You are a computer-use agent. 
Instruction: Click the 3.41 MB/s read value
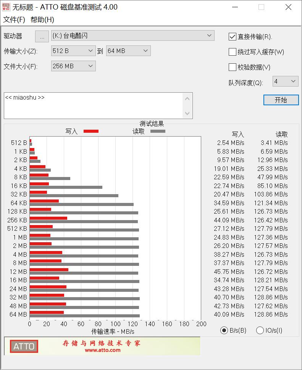[x=274, y=143]
